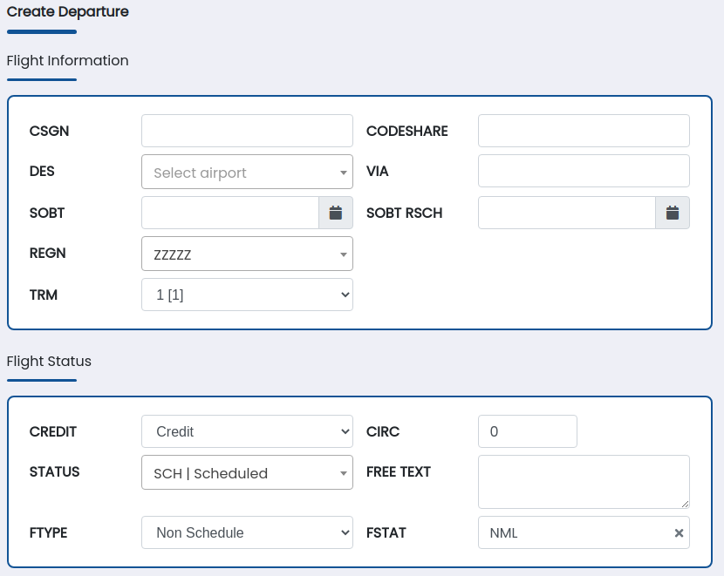Click the CSGN input field
The image size is (724, 576).
pyautogui.click(x=247, y=131)
